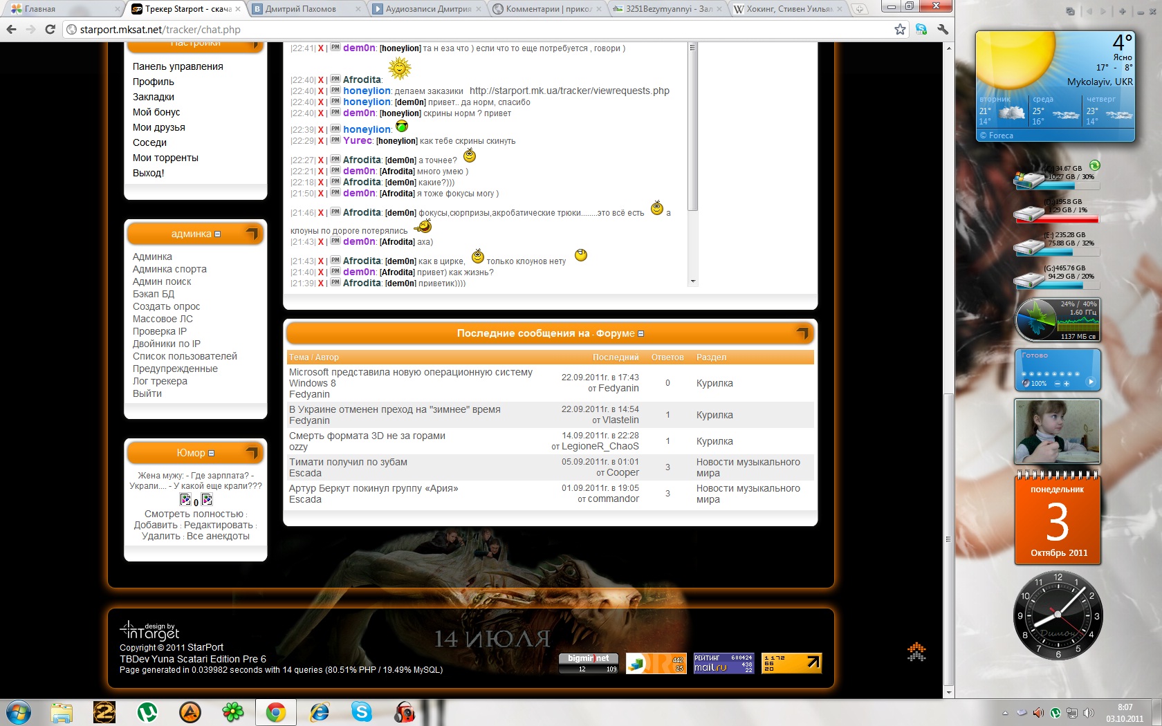The height and width of the screenshot is (726, 1162).
Task: Click the browser Forward arrow
Action: pos(30,29)
